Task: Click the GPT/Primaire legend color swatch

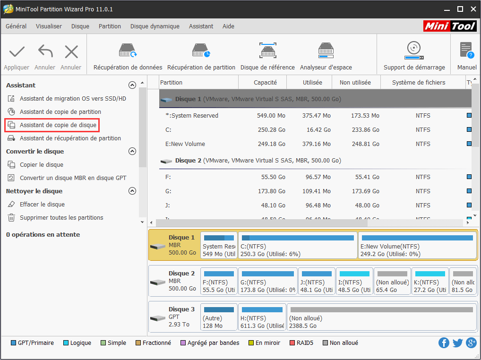Action: 13,343
